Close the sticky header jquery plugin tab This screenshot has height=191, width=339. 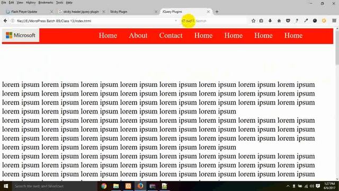pyautogui.click(x=104, y=12)
